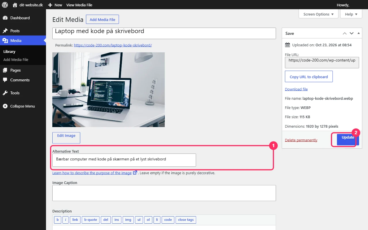Click the title input field
This screenshot has height=230, width=368.
164,33
